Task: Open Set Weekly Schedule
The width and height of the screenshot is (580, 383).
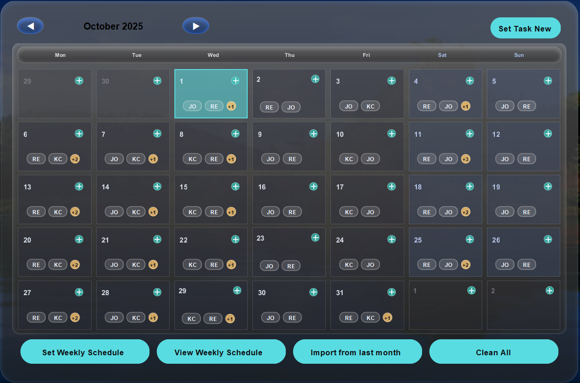Action: [x=85, y=352]
